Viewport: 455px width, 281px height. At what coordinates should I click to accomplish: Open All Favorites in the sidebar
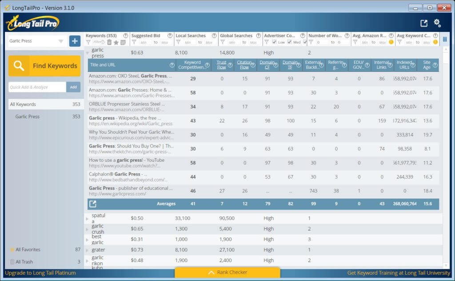45,250
